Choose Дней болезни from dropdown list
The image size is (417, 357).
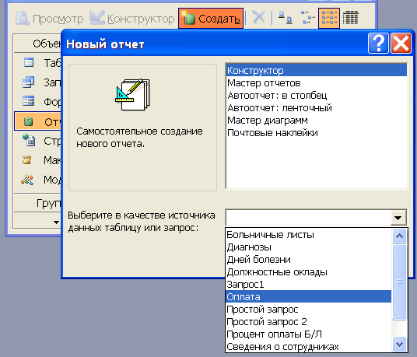click(x=309, y=260)
